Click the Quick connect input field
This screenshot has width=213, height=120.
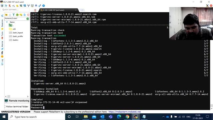pos(15,10)
